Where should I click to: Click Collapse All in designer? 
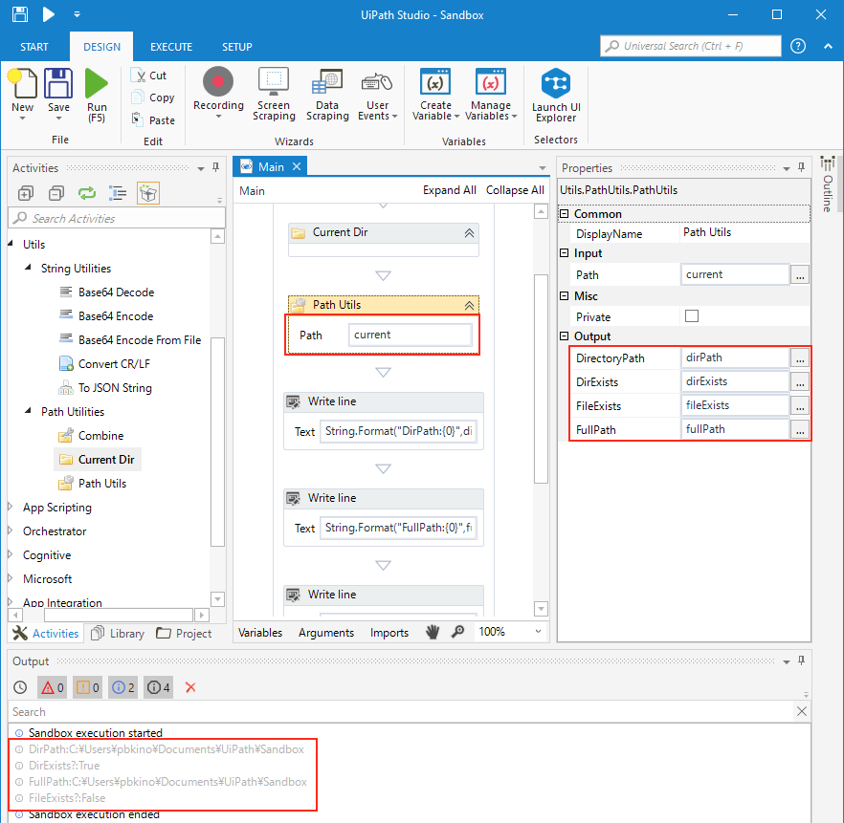(x=514, y=190)
